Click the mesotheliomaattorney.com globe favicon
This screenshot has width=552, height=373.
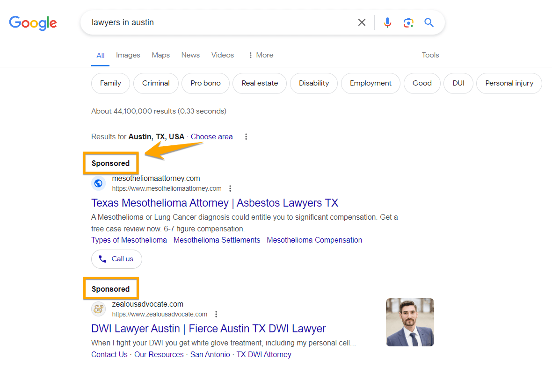[x=99, y=183]
